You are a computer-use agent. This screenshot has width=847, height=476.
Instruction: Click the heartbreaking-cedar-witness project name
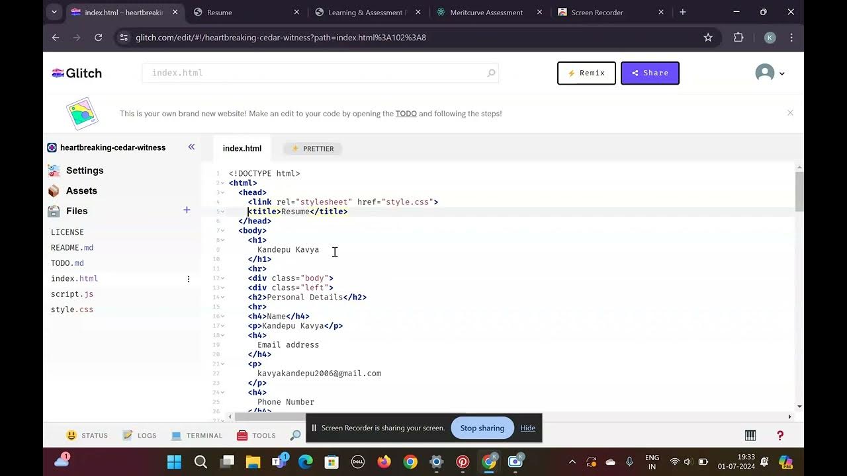(x=112, y=147)
